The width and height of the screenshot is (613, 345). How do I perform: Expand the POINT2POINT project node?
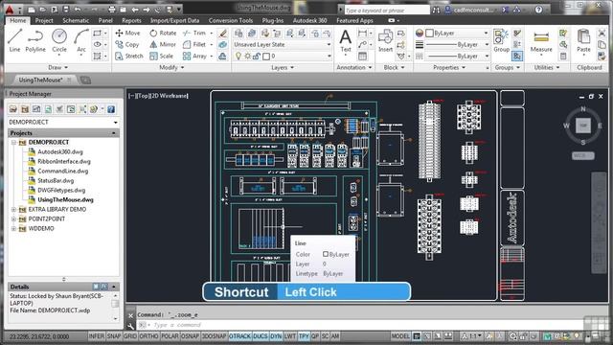pos(13,219)
